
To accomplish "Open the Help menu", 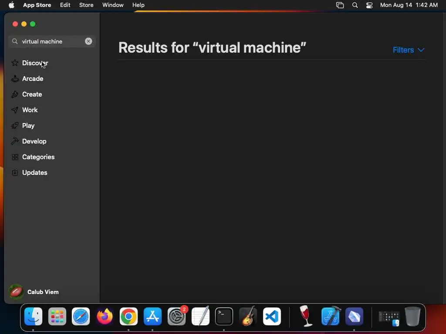I will tap(138, 5).
